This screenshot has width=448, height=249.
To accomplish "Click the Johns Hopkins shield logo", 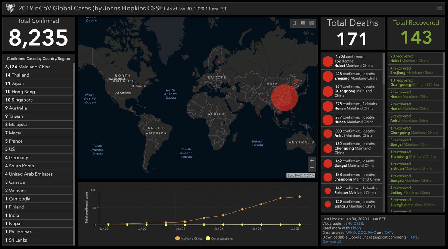I will 10,8.
